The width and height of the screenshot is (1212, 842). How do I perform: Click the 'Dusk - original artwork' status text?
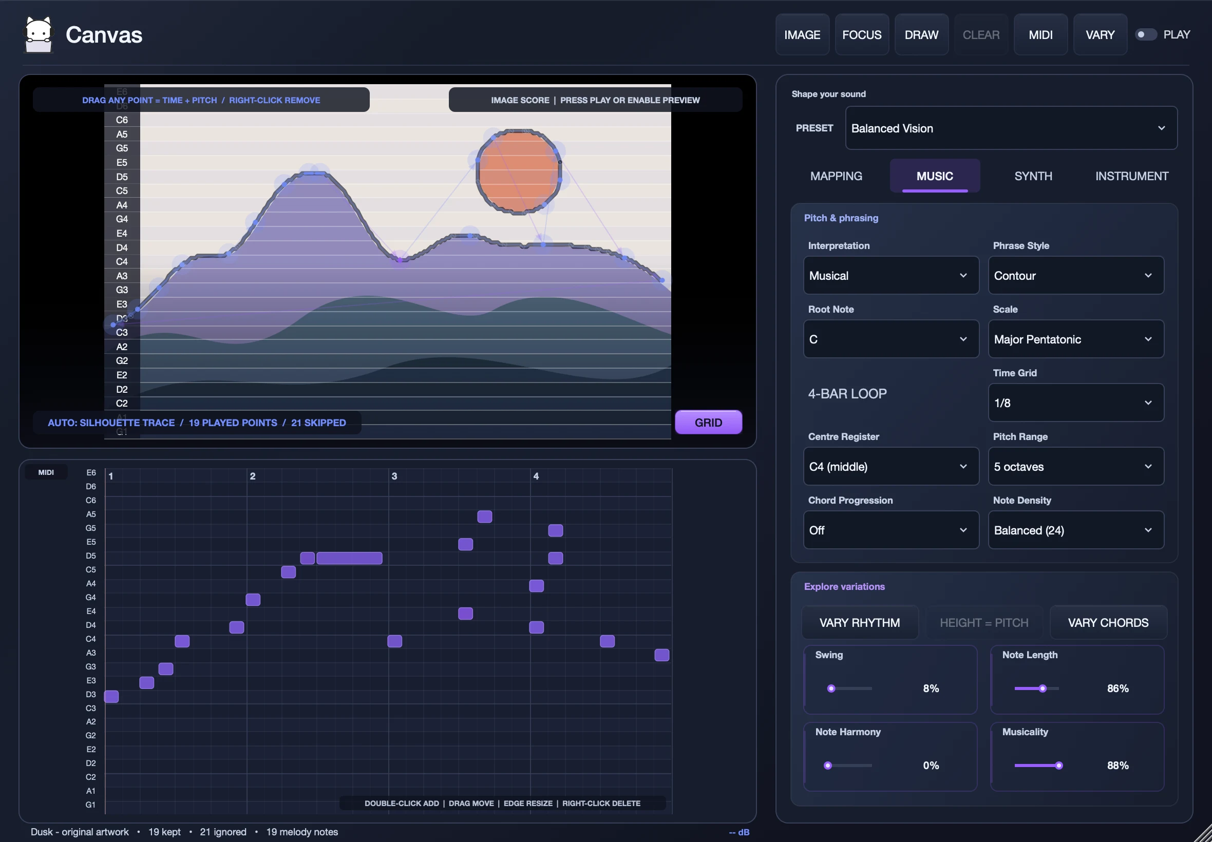click(x=80, y=832)
